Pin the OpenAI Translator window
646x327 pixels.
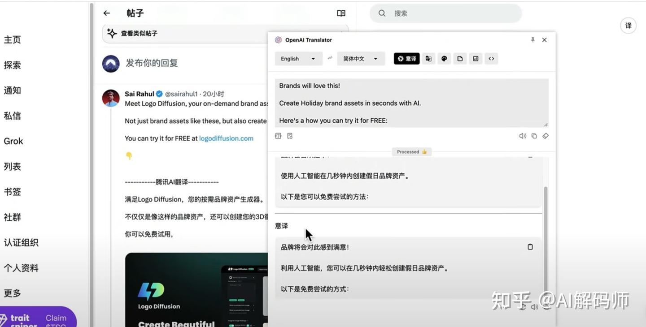533,40
